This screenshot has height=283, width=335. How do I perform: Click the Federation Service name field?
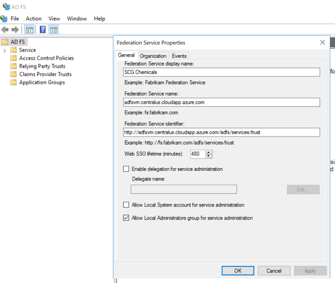[222, 103]
